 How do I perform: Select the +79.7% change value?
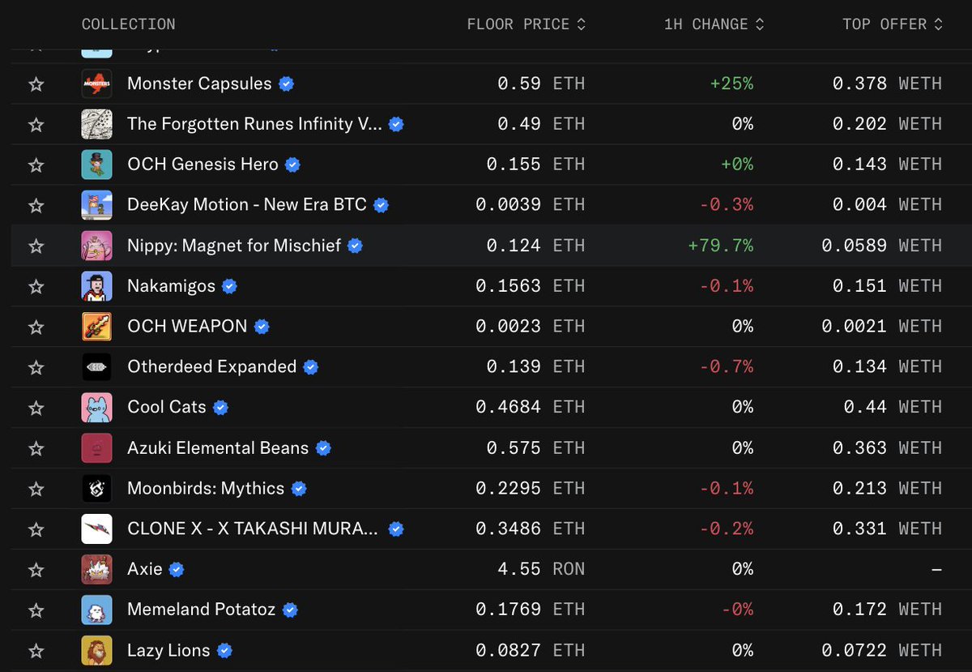tap(720, 246)
